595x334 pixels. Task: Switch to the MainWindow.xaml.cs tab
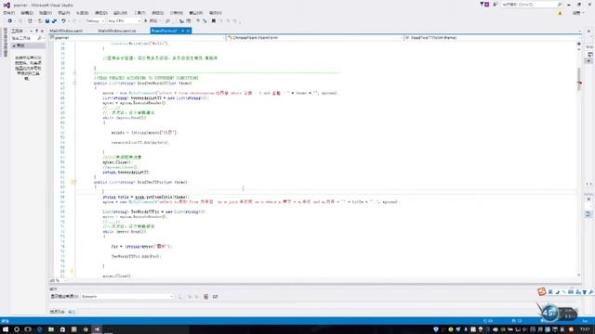click(117, 31)
